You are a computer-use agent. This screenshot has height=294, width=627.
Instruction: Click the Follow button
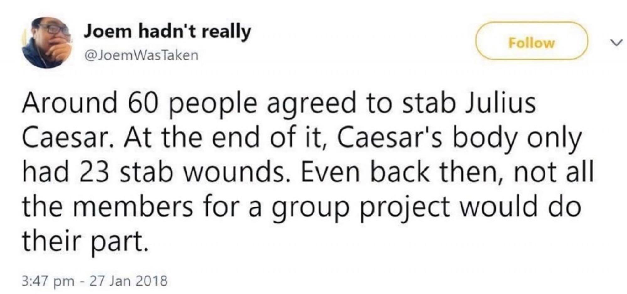[531, 41]
